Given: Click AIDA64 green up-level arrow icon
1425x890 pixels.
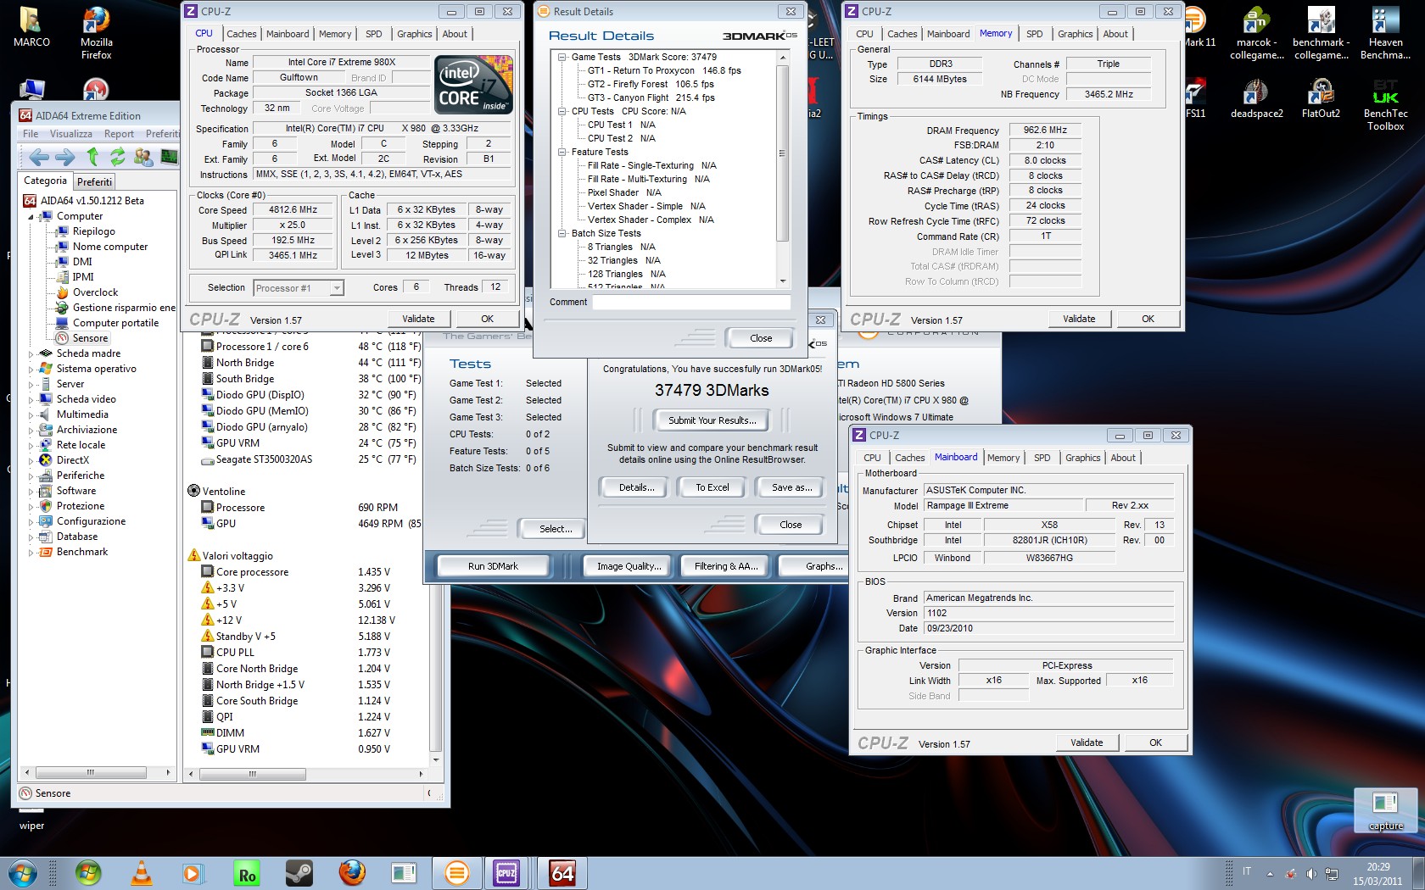Looking at the screenshot, I should [x=92, y=157].
